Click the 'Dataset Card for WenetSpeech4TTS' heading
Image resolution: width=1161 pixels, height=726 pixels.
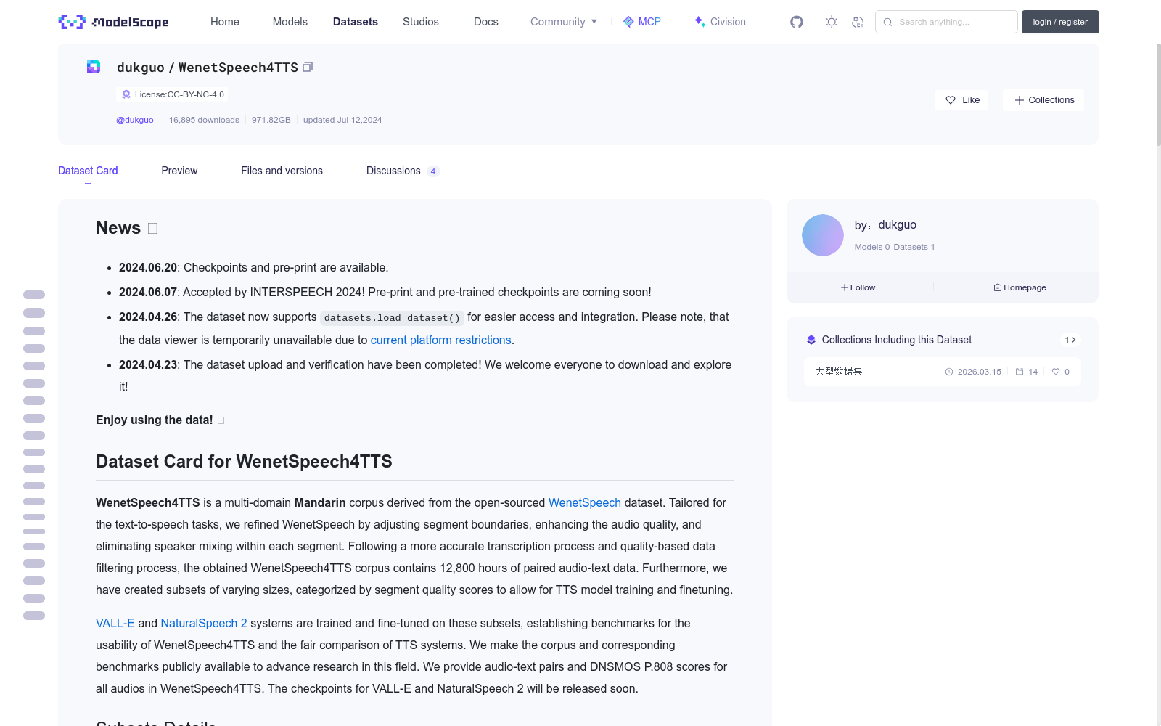point(244,462)
